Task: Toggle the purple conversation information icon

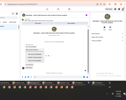Action: tap(86, 15)
